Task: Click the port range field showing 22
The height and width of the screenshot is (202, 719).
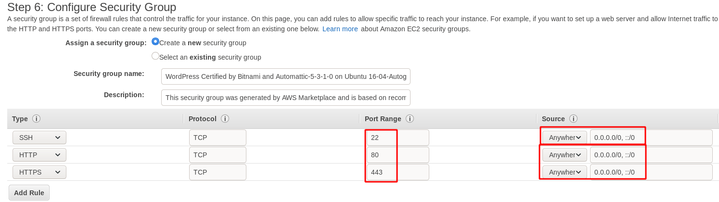Action: 398,138
